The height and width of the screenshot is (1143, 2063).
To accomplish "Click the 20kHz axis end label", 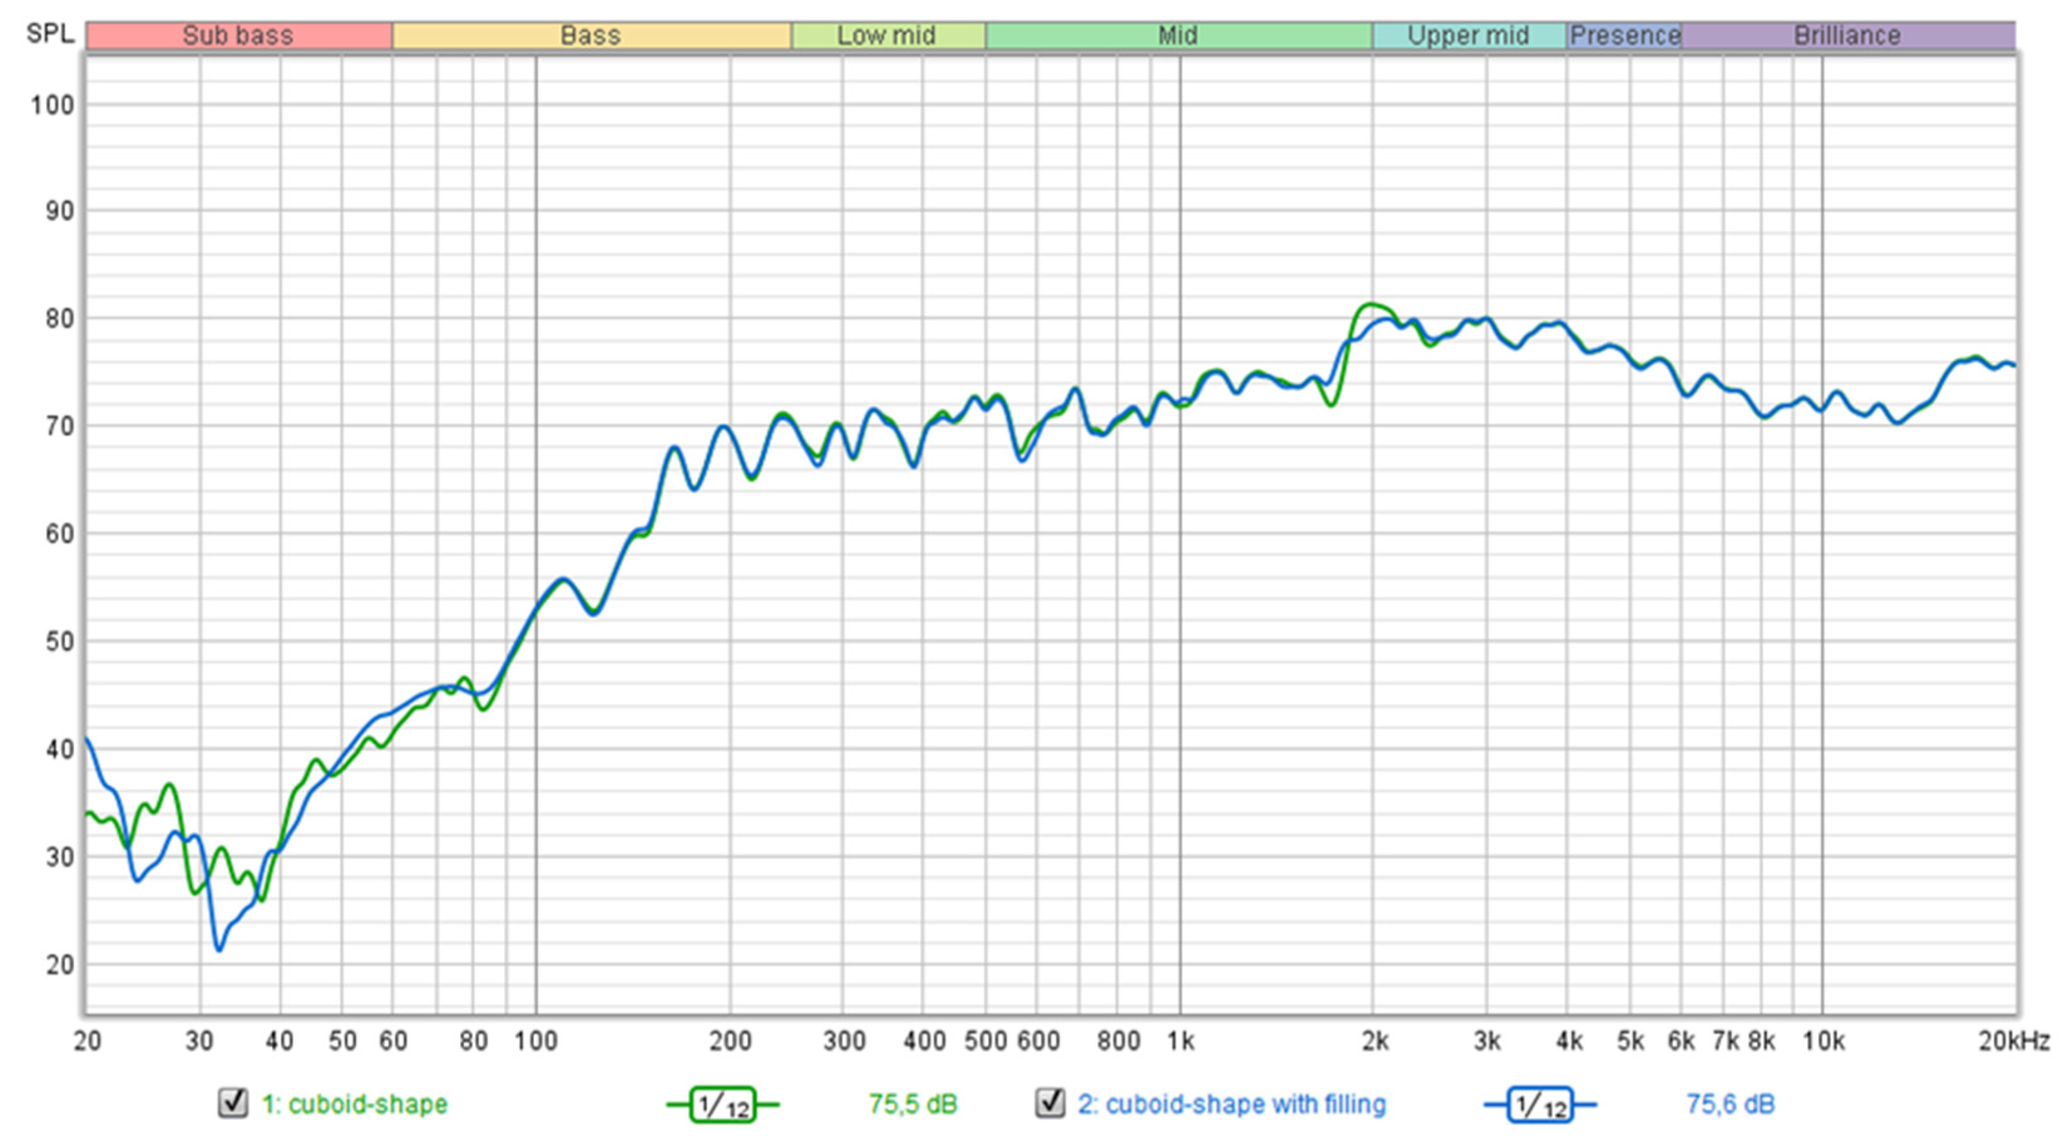I will click(2013, 1041).
